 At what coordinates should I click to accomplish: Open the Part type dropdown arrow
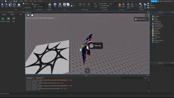coord(55,8)
